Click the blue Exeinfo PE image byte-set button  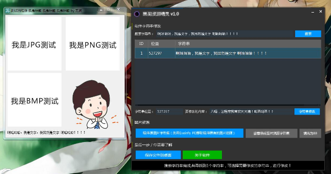189,133
